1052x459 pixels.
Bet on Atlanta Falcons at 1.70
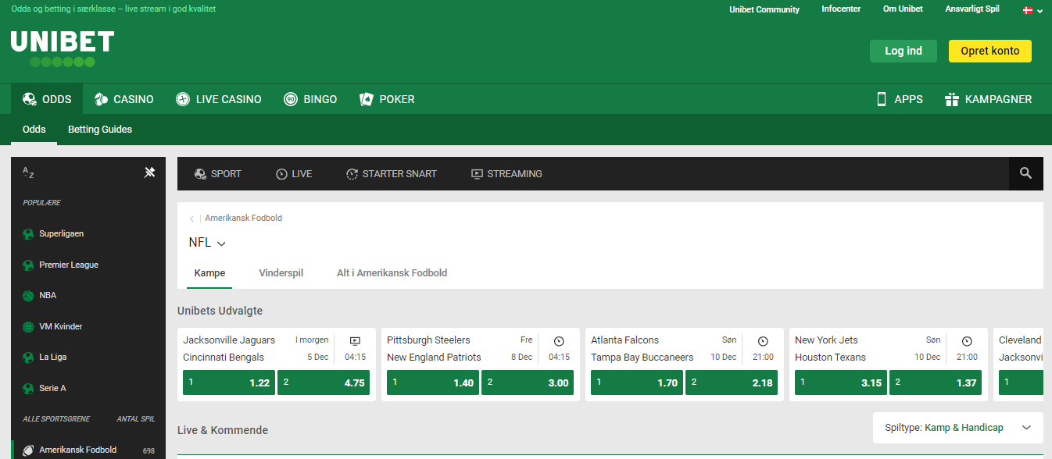click(637, 382)
